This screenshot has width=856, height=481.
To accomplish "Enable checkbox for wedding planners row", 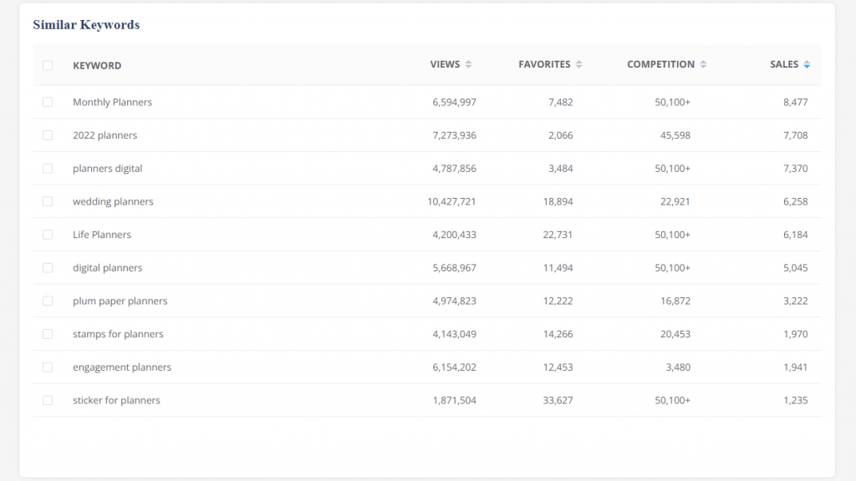I will pos(48,201).
